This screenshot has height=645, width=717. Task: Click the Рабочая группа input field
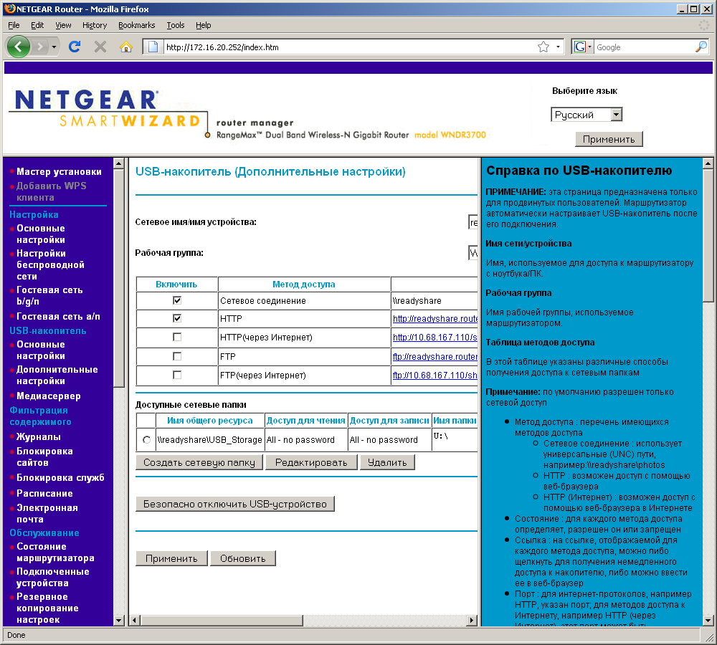coord(473,253)
